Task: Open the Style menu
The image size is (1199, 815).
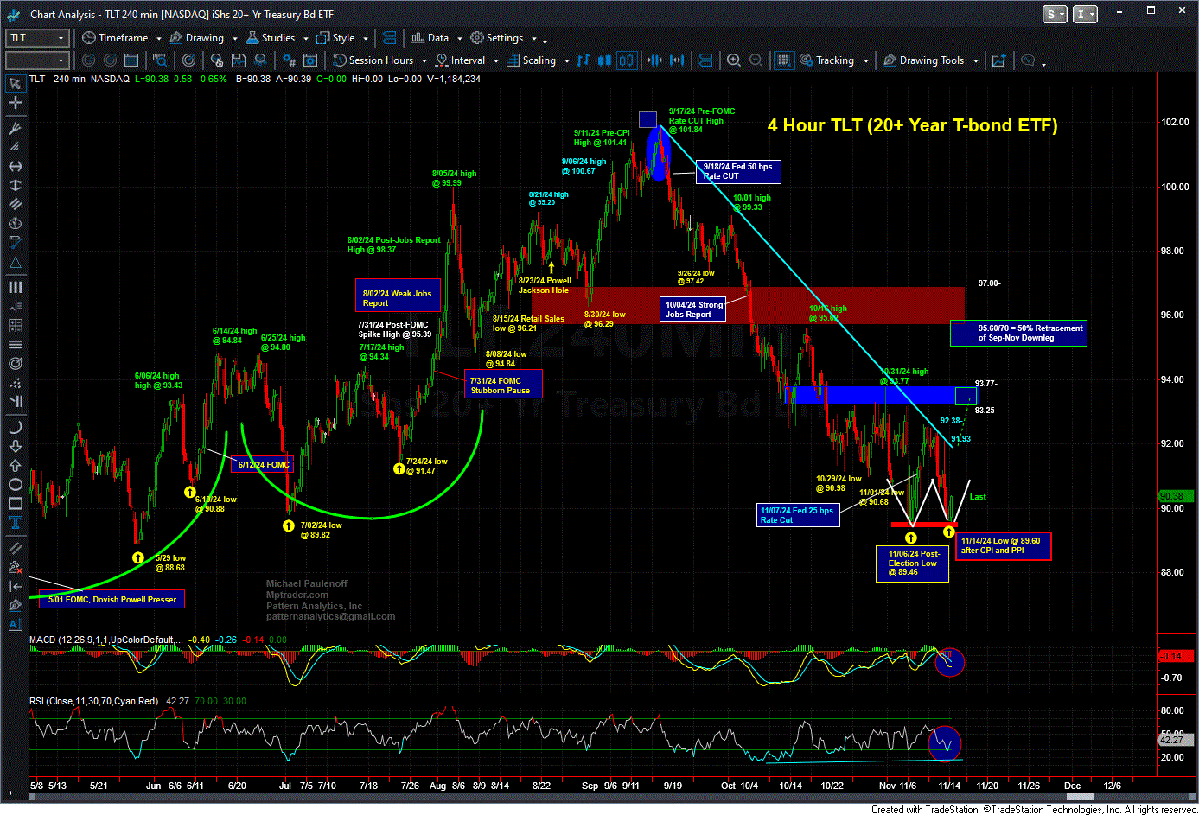Action: pos(342,38)
